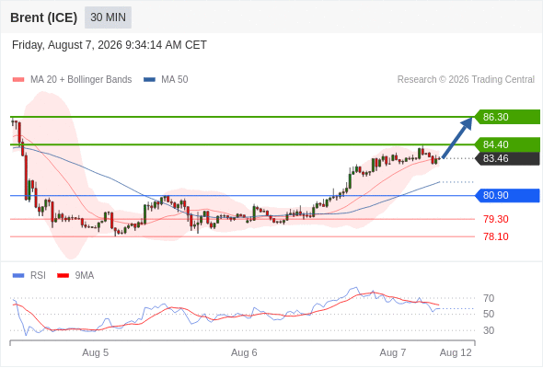
Task: Click the red 9MA legend marker
Action: (63, 276)
